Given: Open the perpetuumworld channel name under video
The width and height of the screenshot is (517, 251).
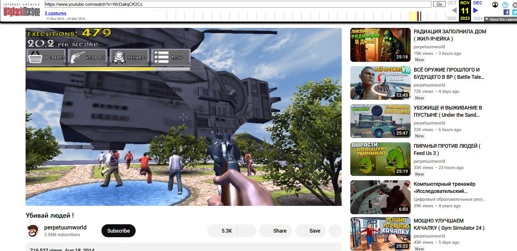Looking at the screenshot, I should point(65,227).
